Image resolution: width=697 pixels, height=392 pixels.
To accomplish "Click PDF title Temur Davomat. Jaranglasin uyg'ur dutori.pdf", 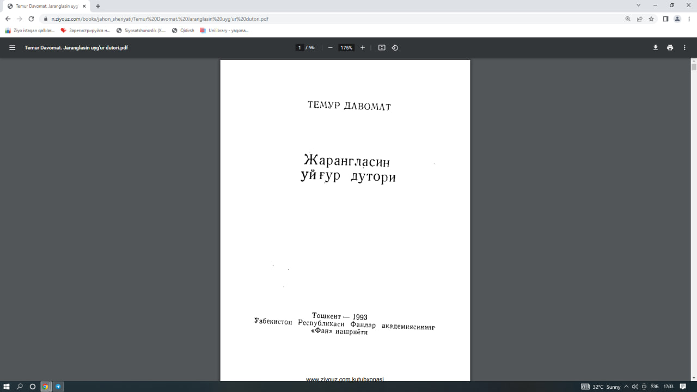I will click(x=76, y=47).
